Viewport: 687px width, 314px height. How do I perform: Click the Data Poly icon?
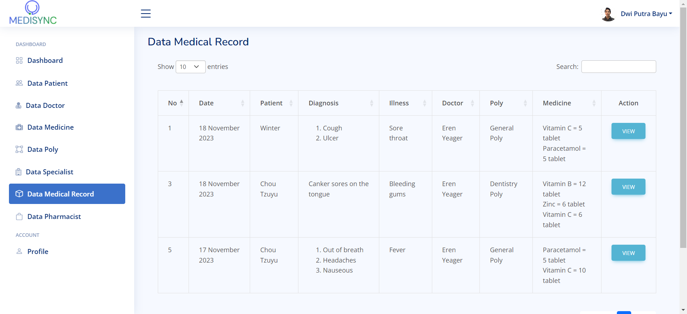pos(19,149)
